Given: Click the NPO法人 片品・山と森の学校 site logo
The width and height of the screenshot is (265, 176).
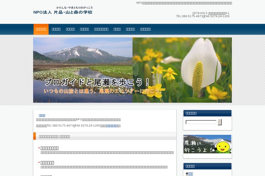Looking at the screenshot, I should 63,10.
